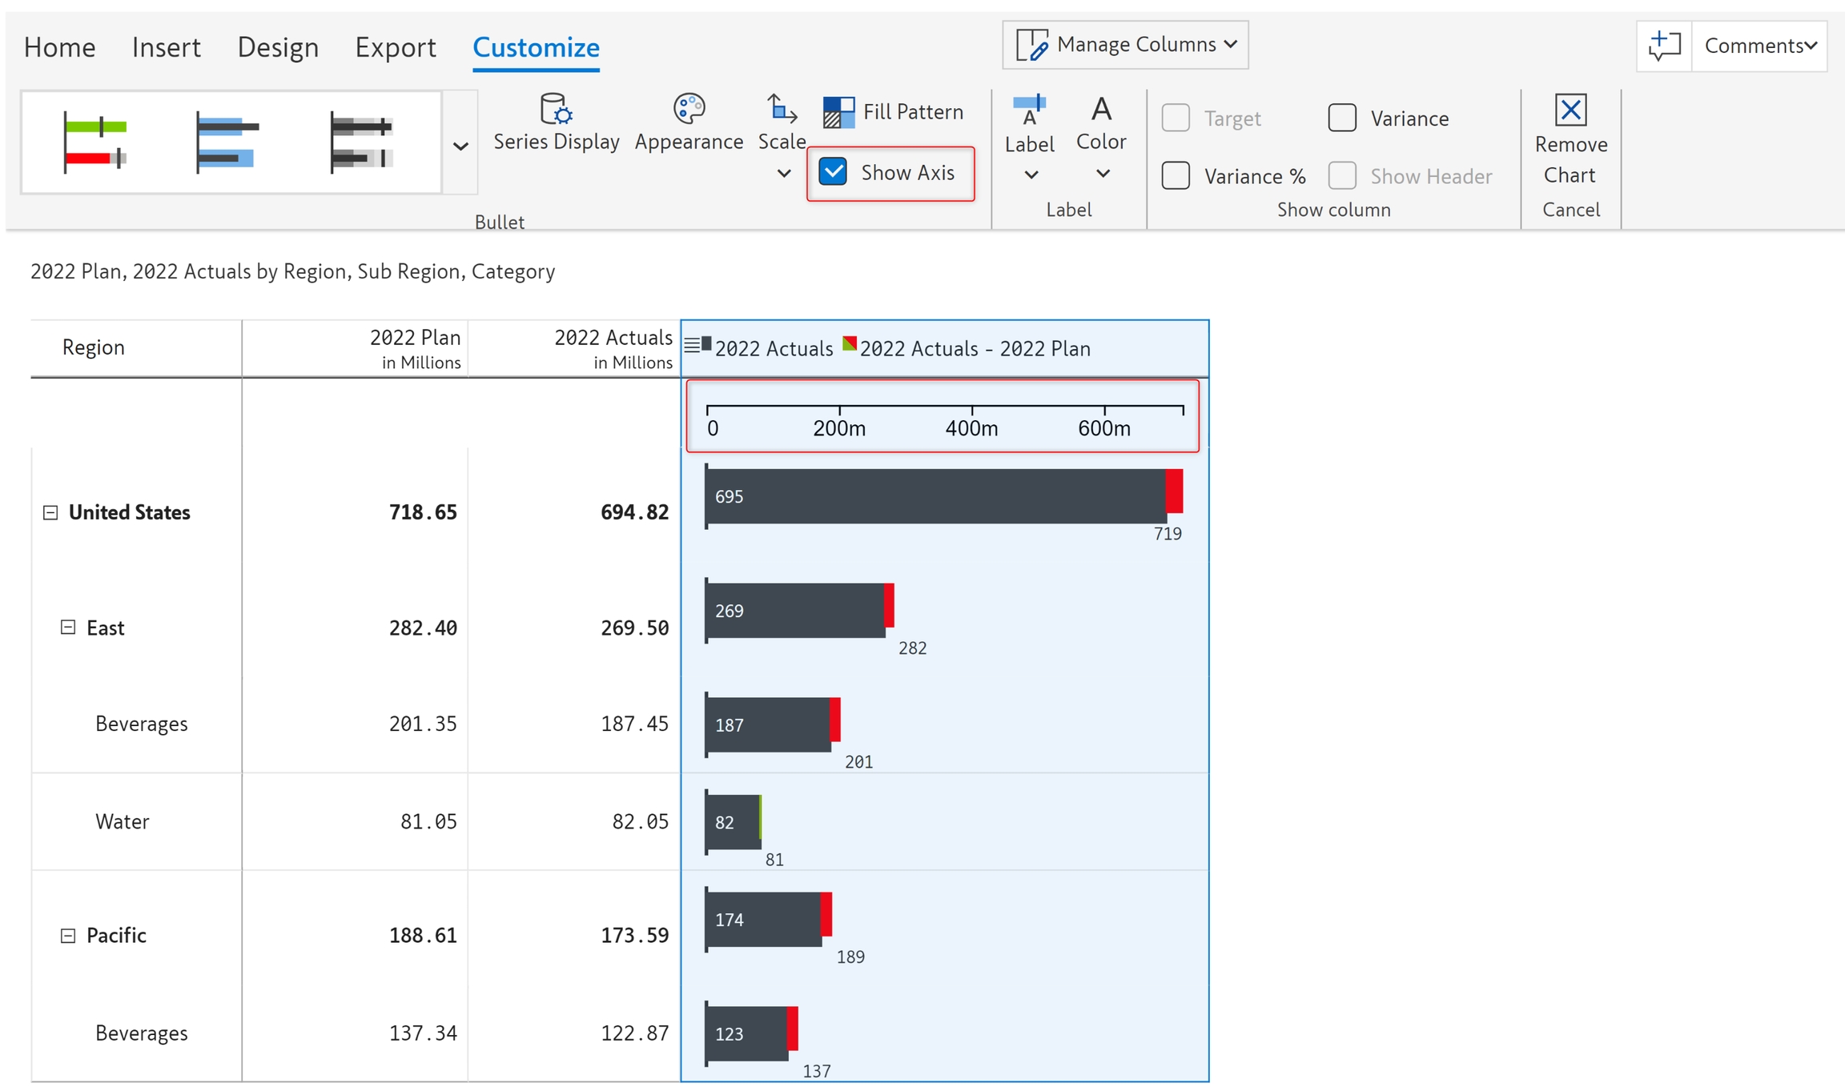
Task: Open the Comments dropdown button
Action: click(1759, 46)
